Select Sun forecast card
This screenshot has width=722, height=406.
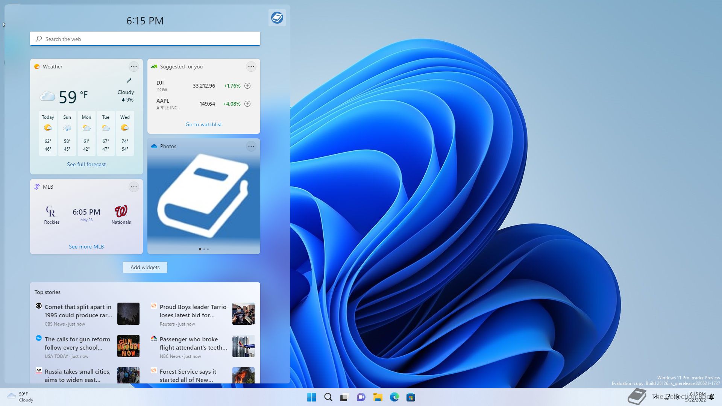[67, 133]
